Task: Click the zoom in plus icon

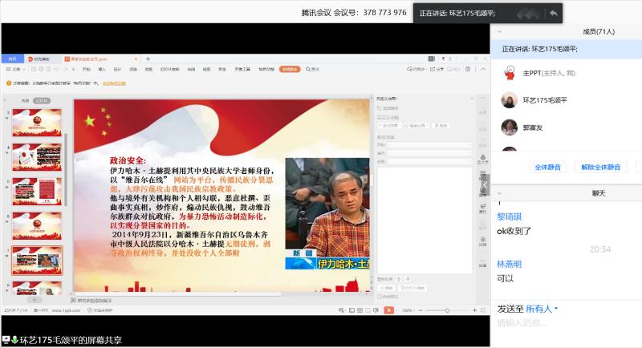Action: (x=474, y=311)
